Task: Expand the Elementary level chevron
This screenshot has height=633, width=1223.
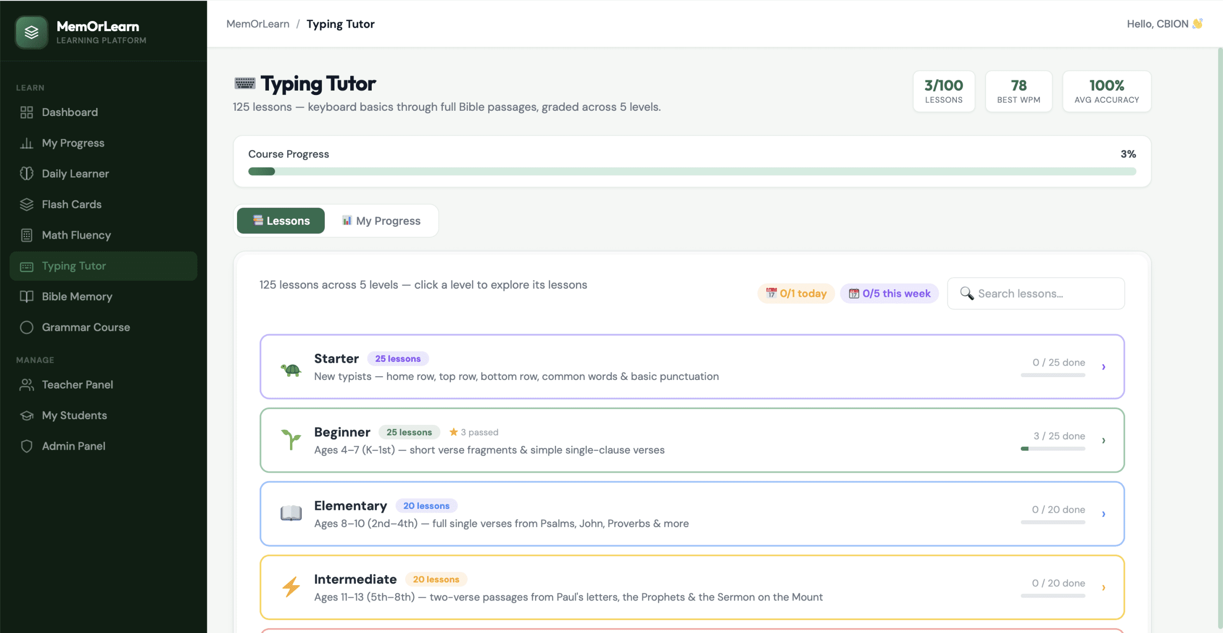Action: click(1104, 514)
